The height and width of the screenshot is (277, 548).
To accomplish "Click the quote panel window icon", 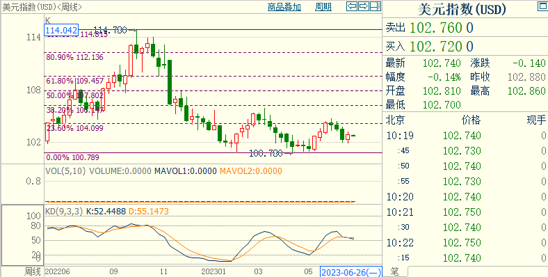I will 542,6.
